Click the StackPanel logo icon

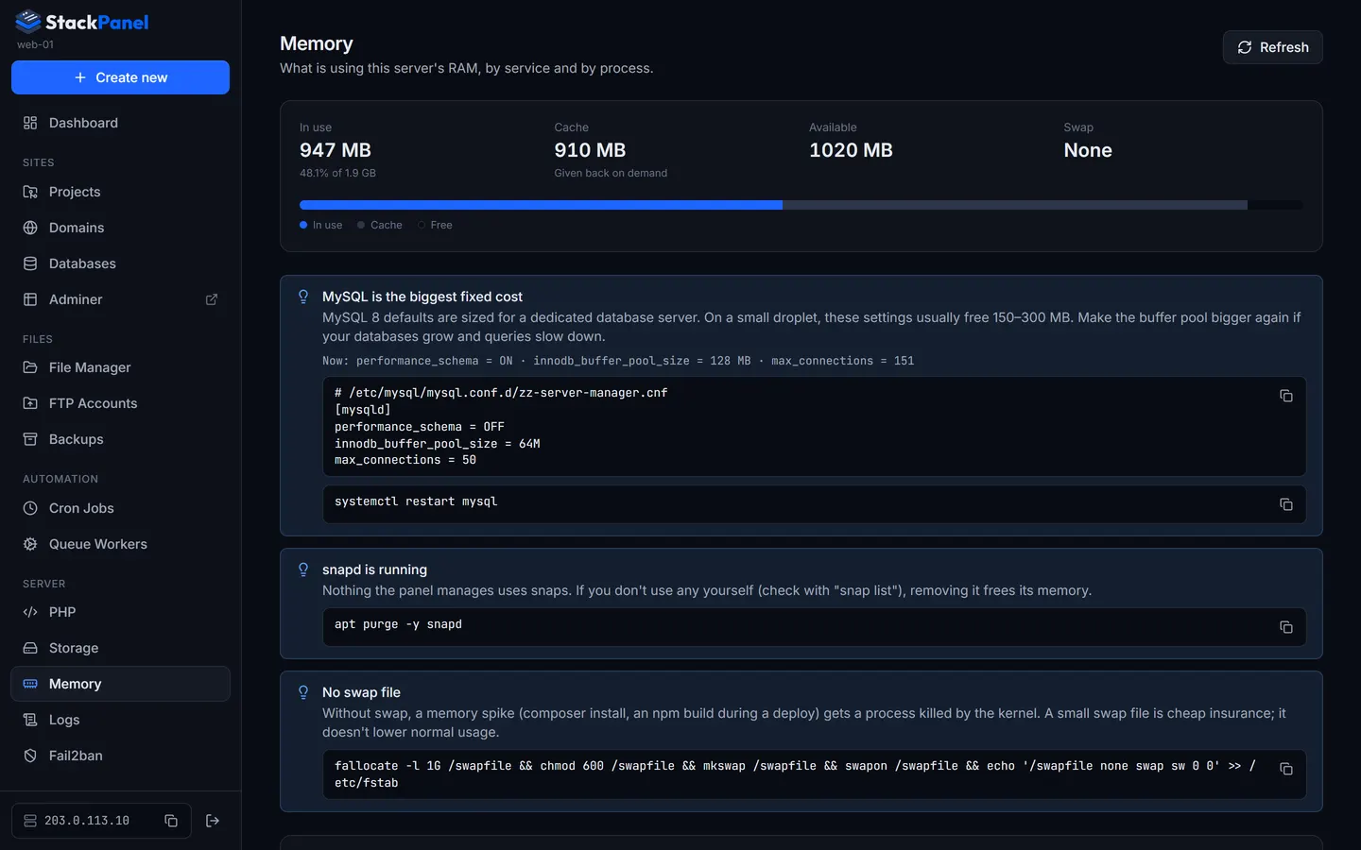[x=28, y=21]
